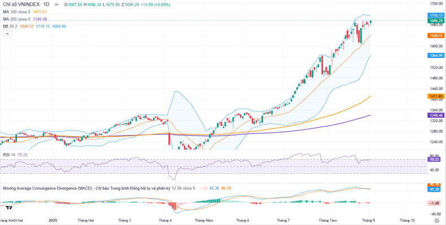Click the low value L1675.95

pos(111,4)
